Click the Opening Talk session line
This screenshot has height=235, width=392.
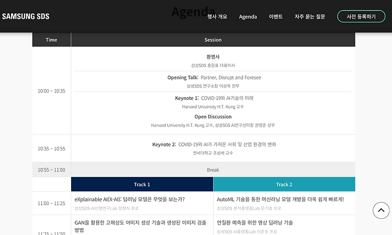214,77
